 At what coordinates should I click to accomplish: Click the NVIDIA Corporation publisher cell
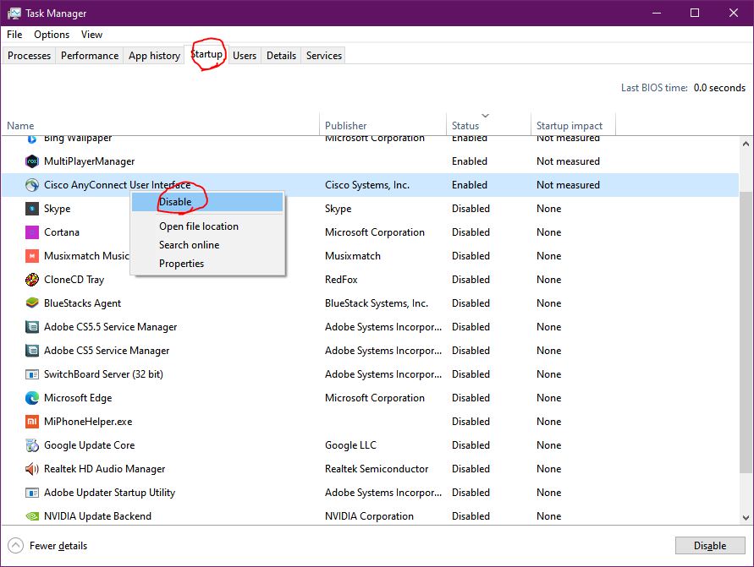(369, 516)
